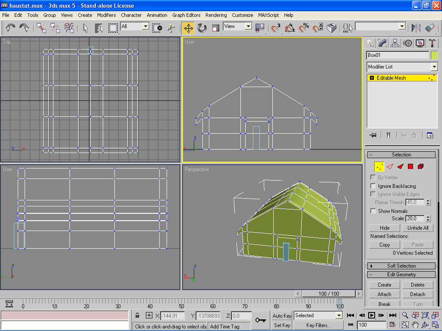442x331 pixels.
Task: Enable the Ignore Backfacing checkbox
Action: tap(373, 186)
